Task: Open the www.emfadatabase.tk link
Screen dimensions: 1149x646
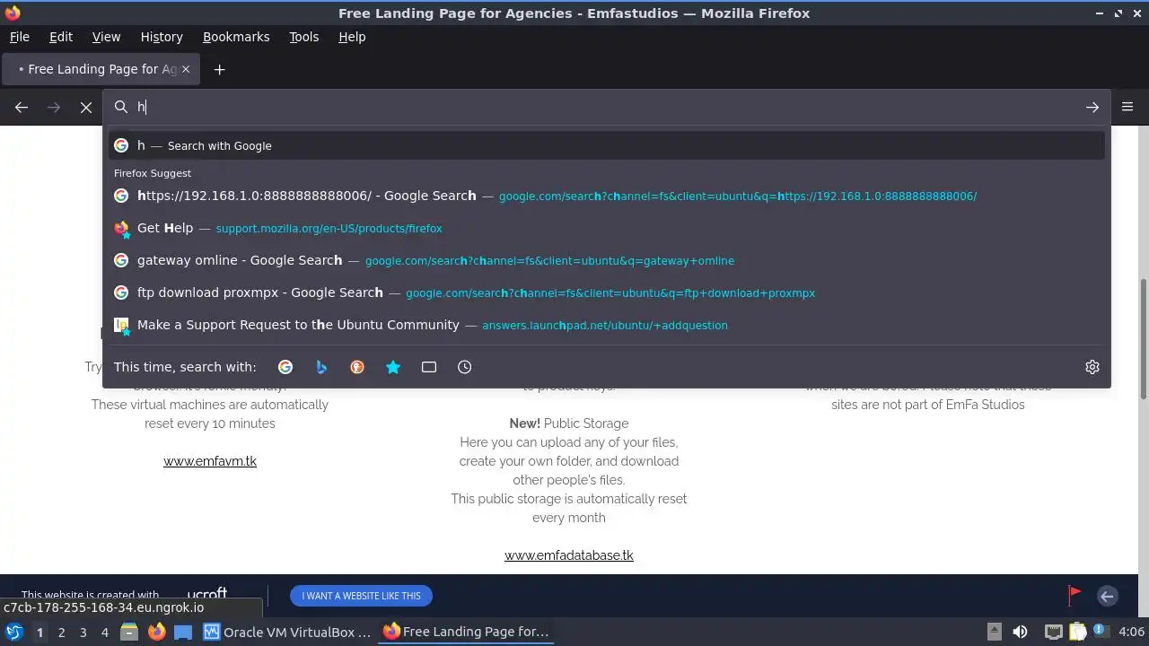Action: pyautogui.click(x=569, y=555)
